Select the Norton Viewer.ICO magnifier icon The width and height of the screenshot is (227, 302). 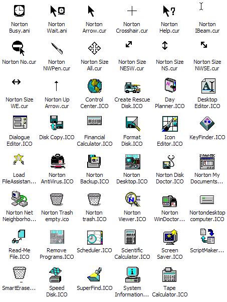(x=133, y=199)
